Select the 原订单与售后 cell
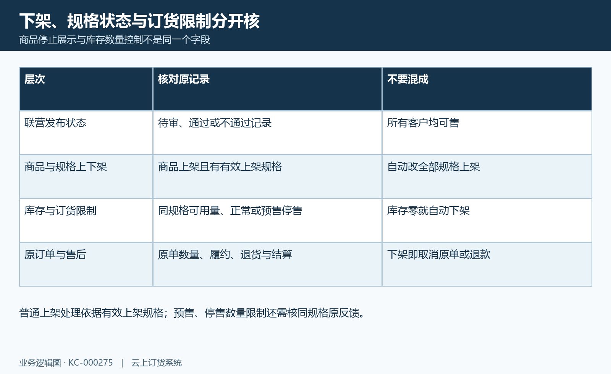This screenshot has width=611, height=374. click(86, 264)
